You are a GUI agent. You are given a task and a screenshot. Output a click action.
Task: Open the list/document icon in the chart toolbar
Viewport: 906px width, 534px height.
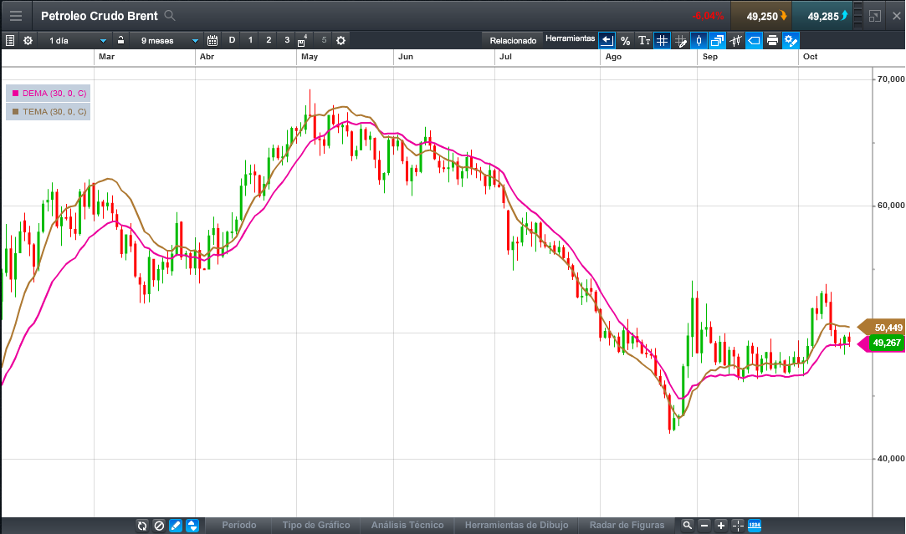click(x=10, y=40)
